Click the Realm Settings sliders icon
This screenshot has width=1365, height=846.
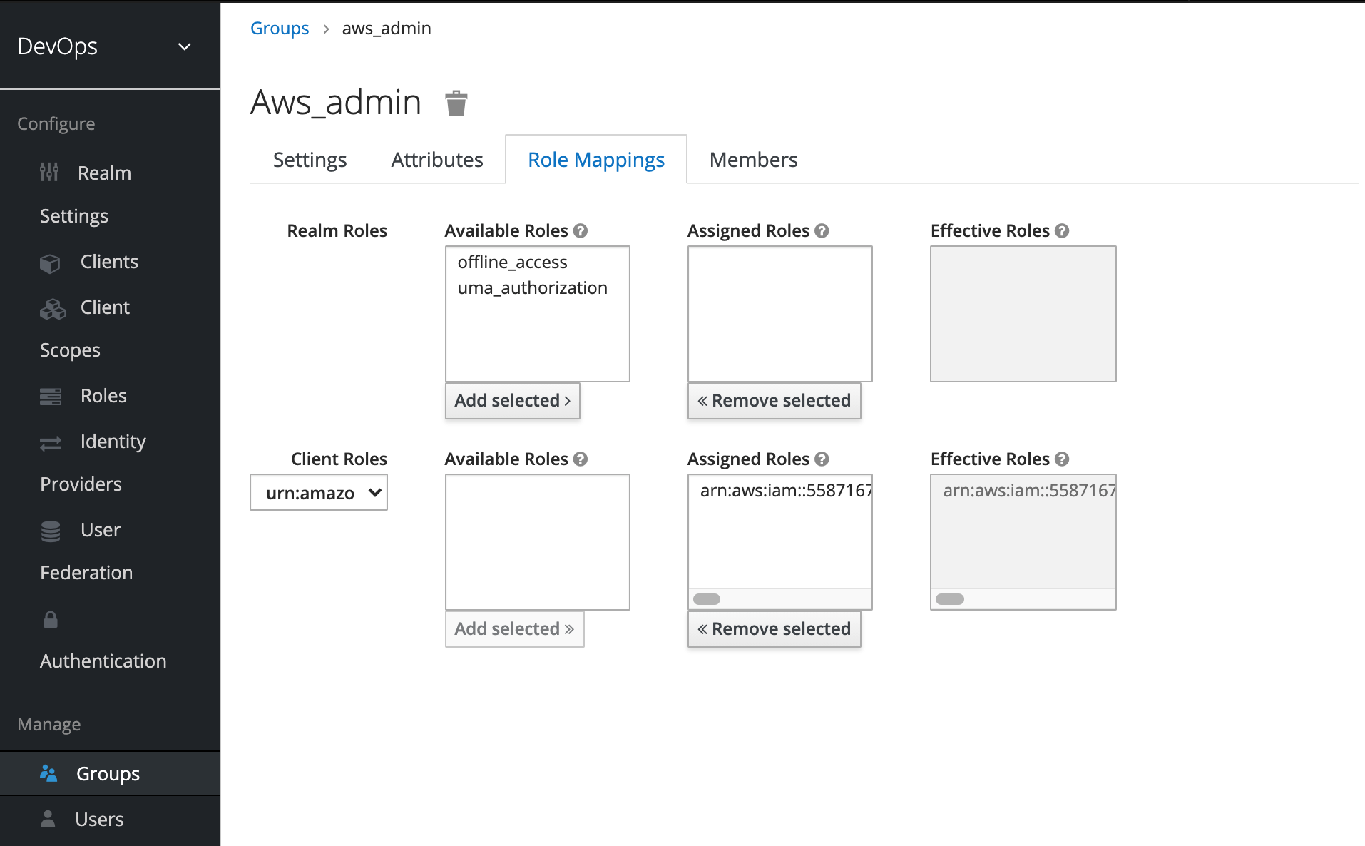tap(49, 173)
